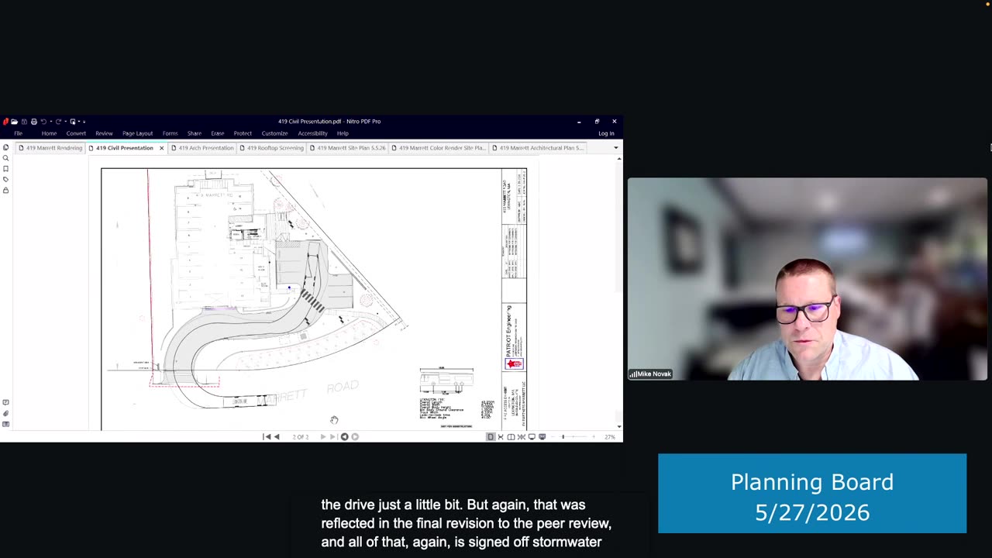Close the 419 Civil Presentation tab
Screen dimensions: 992x558
161,148
